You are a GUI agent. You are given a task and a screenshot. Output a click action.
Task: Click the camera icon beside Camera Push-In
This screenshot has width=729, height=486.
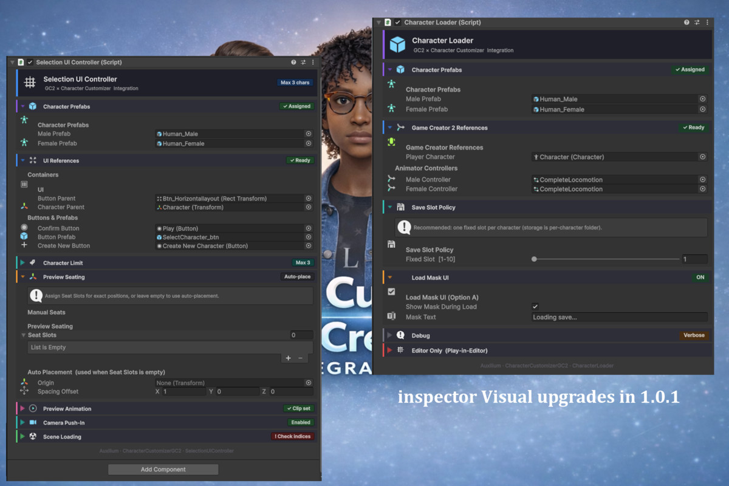point(33,422)
